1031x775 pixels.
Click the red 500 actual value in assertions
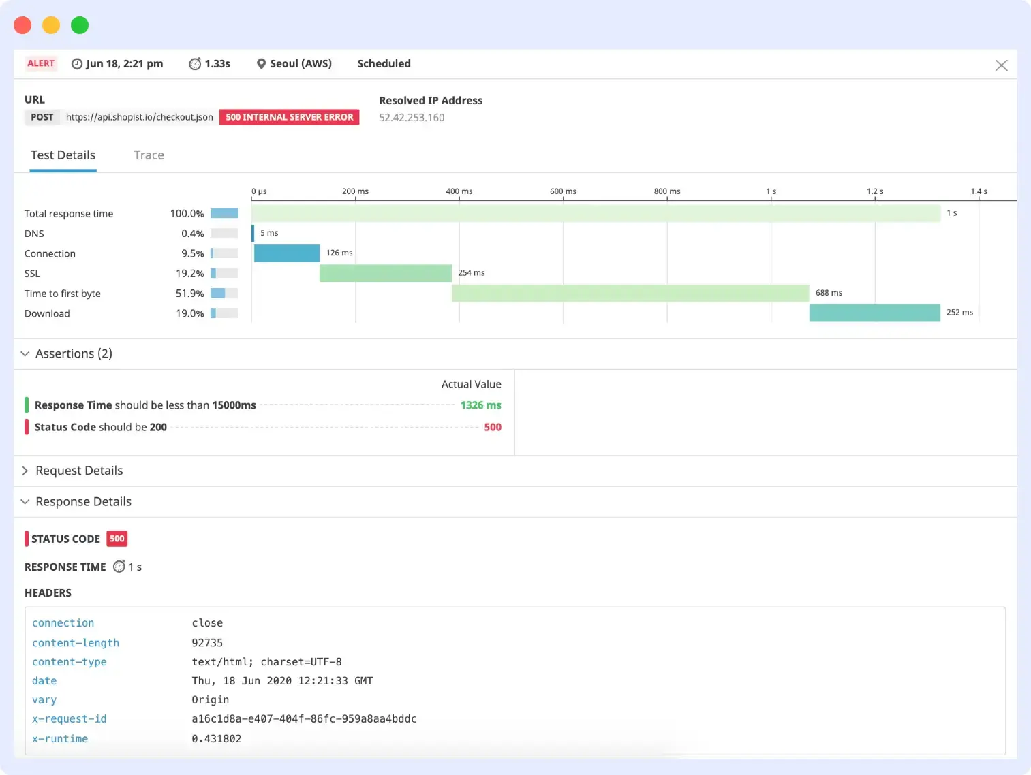(493, 427)
